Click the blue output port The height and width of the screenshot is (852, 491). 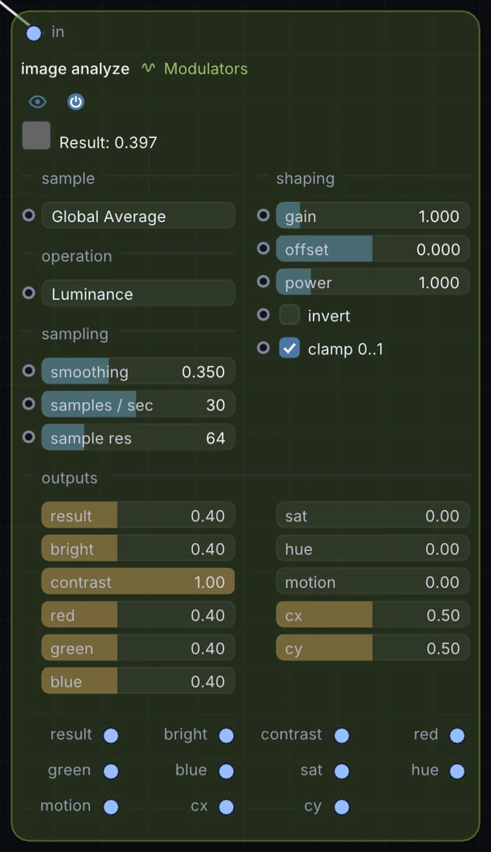coord(226,771)
